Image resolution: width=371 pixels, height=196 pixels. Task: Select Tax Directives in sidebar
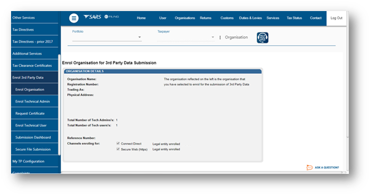pyautogui.click(x=35, y=30)
